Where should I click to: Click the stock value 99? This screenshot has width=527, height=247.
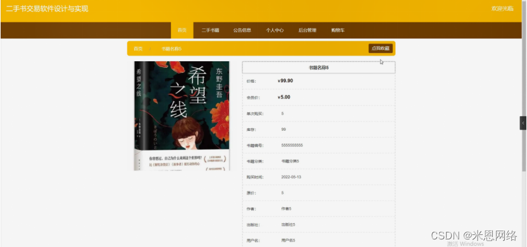tap(283, 130)
